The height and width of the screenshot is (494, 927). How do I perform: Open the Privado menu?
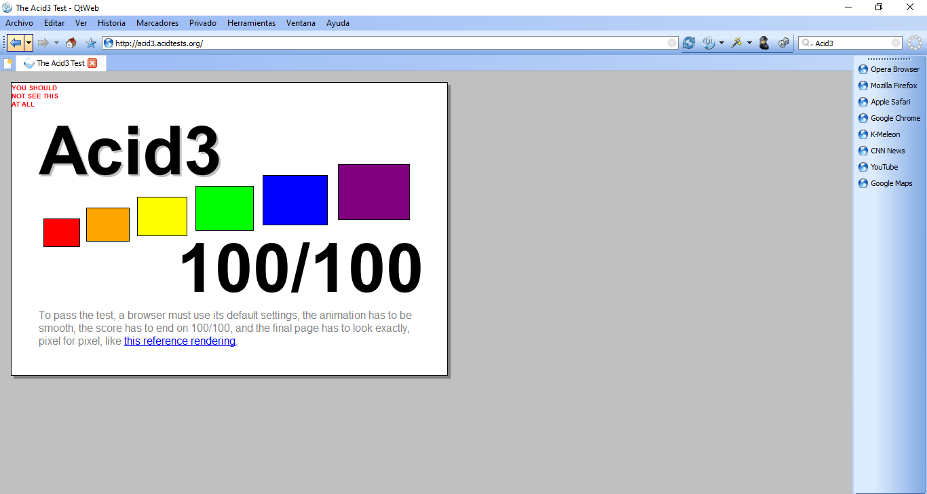(203, 23)
